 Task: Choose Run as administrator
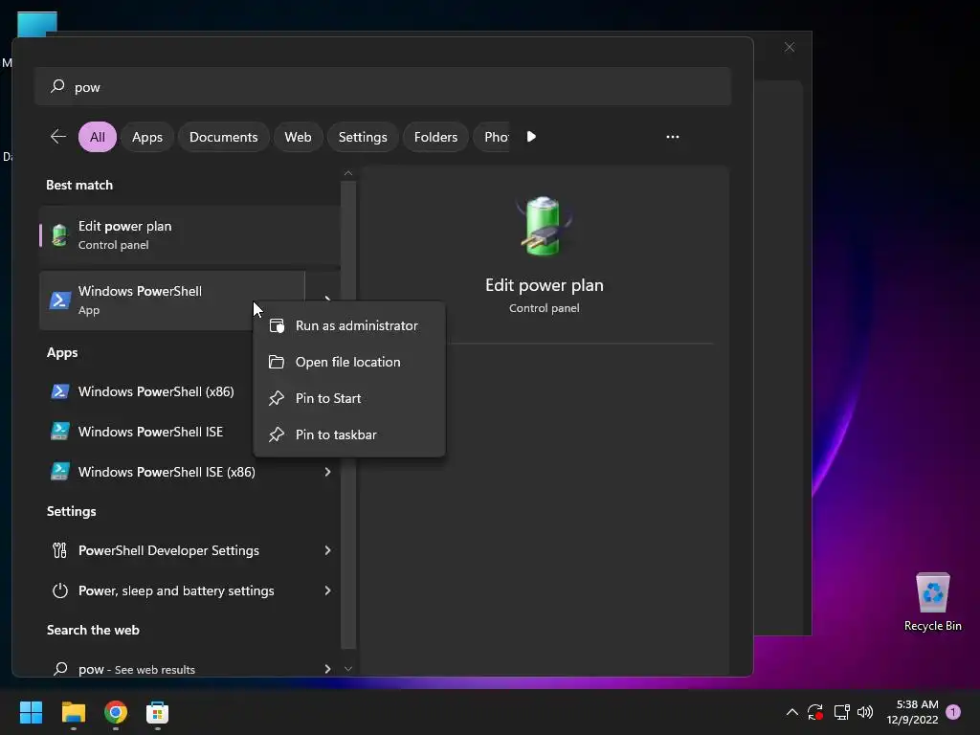point(348,325)
